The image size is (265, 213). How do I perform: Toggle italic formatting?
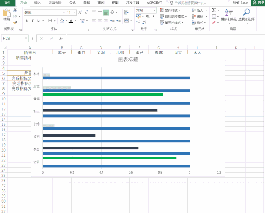click(x=32, y=21)
